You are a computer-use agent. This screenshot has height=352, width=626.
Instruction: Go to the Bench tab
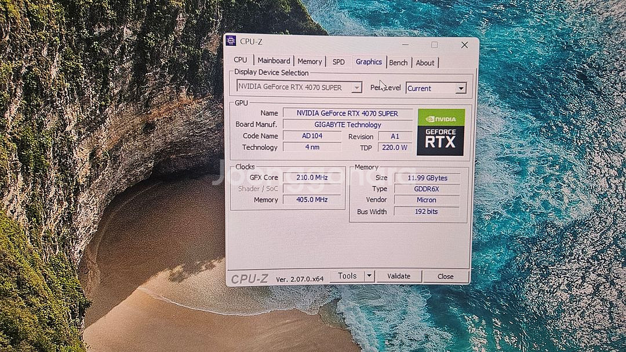398,63
